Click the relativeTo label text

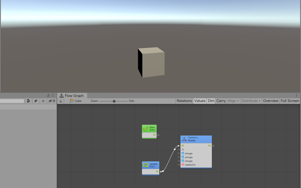point(190,165)
